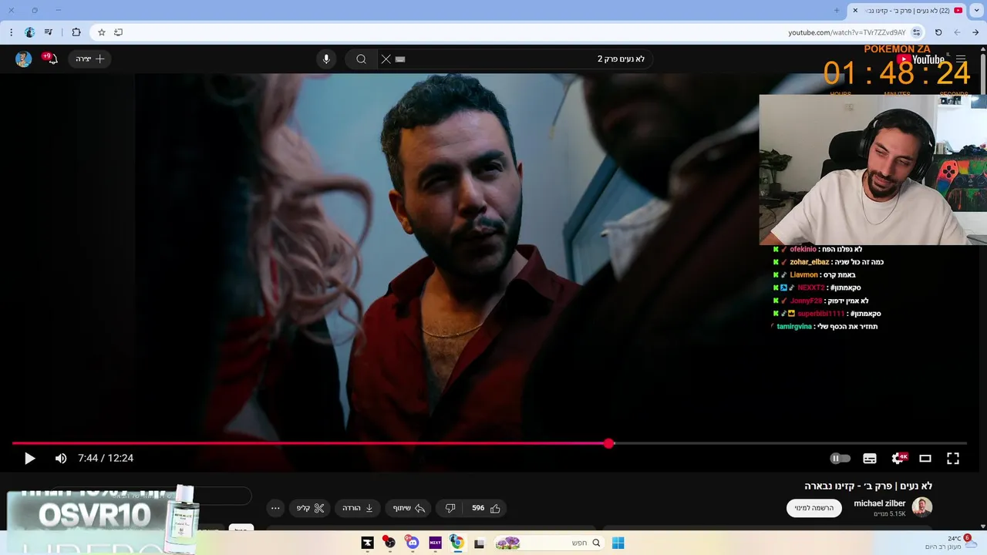The image size is (987, 555).
Task: Open weather widget showing 24°C
Action: 950,542
